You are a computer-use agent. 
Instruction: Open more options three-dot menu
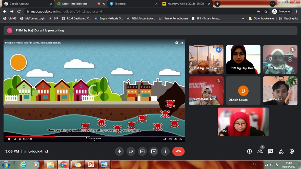pos(165,151)
